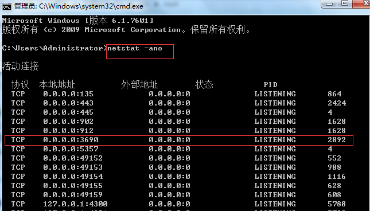Click local address 0.0.0.0:49154

(x=73, y=177)
